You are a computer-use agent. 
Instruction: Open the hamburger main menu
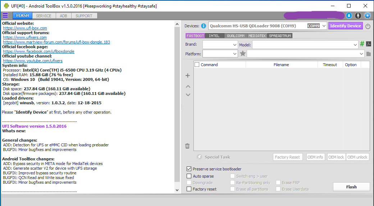tap(5, 15)
